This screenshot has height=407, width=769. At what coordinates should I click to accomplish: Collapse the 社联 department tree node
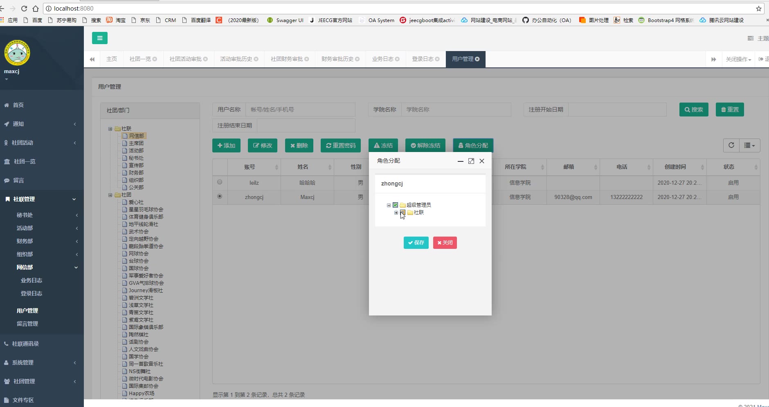(110, 129)
